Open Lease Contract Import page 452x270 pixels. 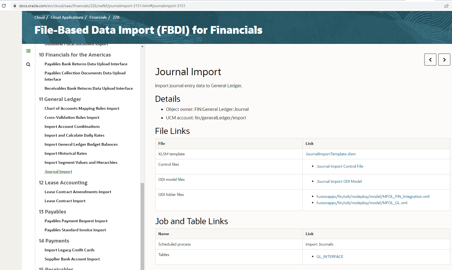pos(65,201)
